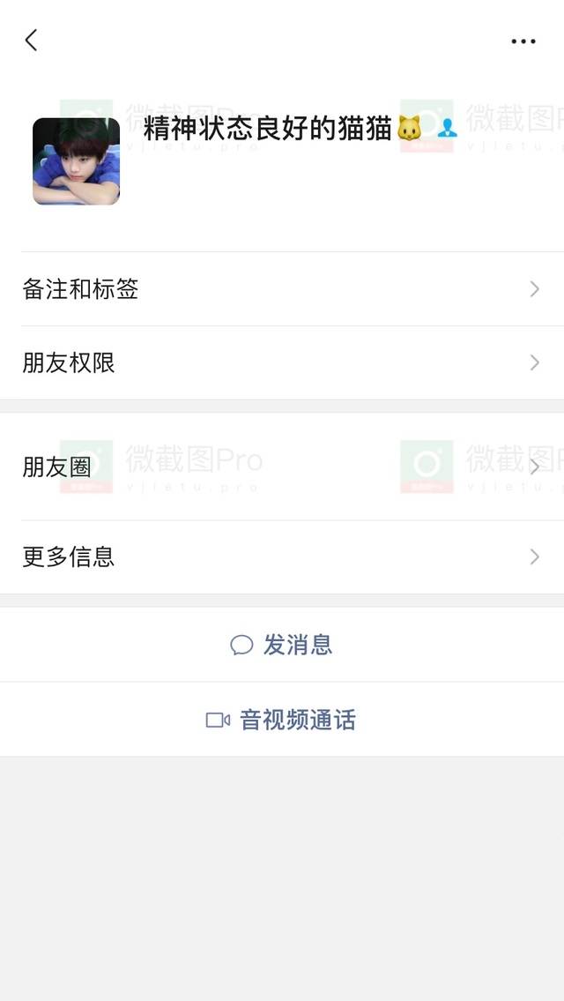Start a call via 音视频通话 text
Image resolution: width=564 pixels, height=1001 pixels.
[x=298, y=721]
